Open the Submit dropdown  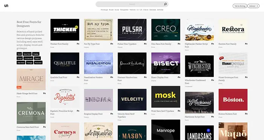[x=253, y=6]
